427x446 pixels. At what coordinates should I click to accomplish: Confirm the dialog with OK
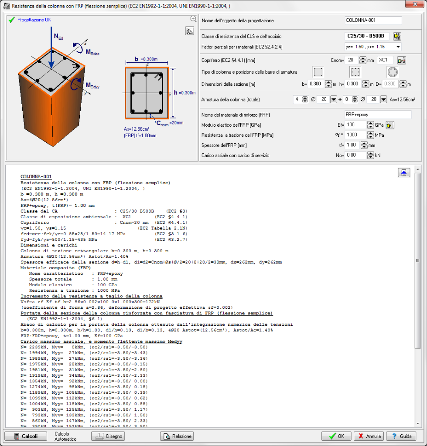336,436
